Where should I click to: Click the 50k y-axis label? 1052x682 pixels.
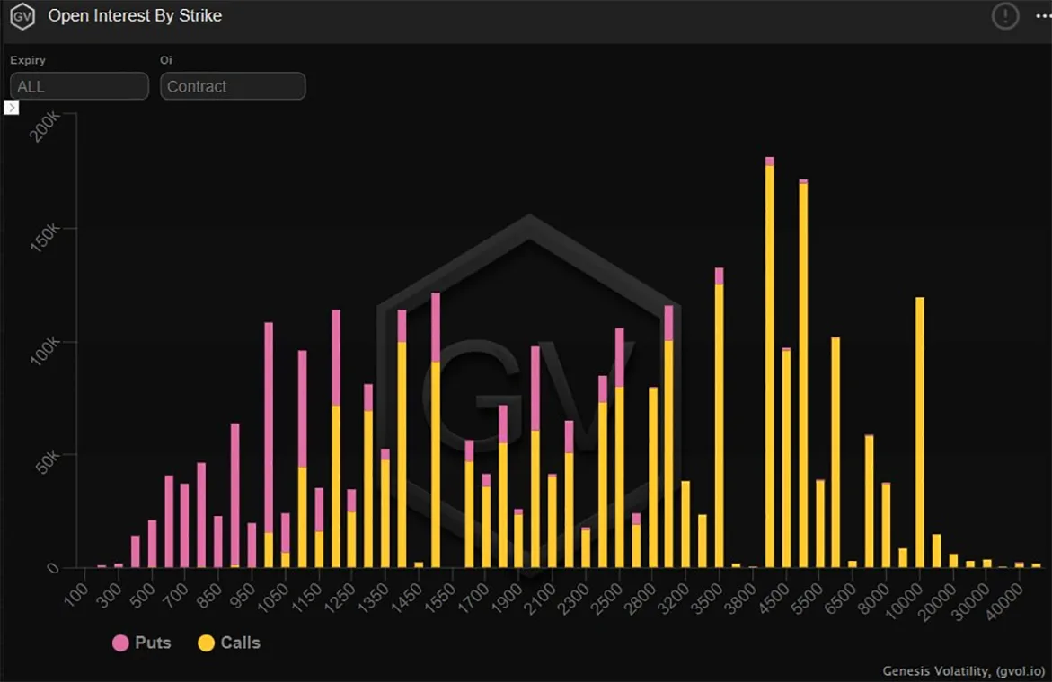tap(47, 462)
